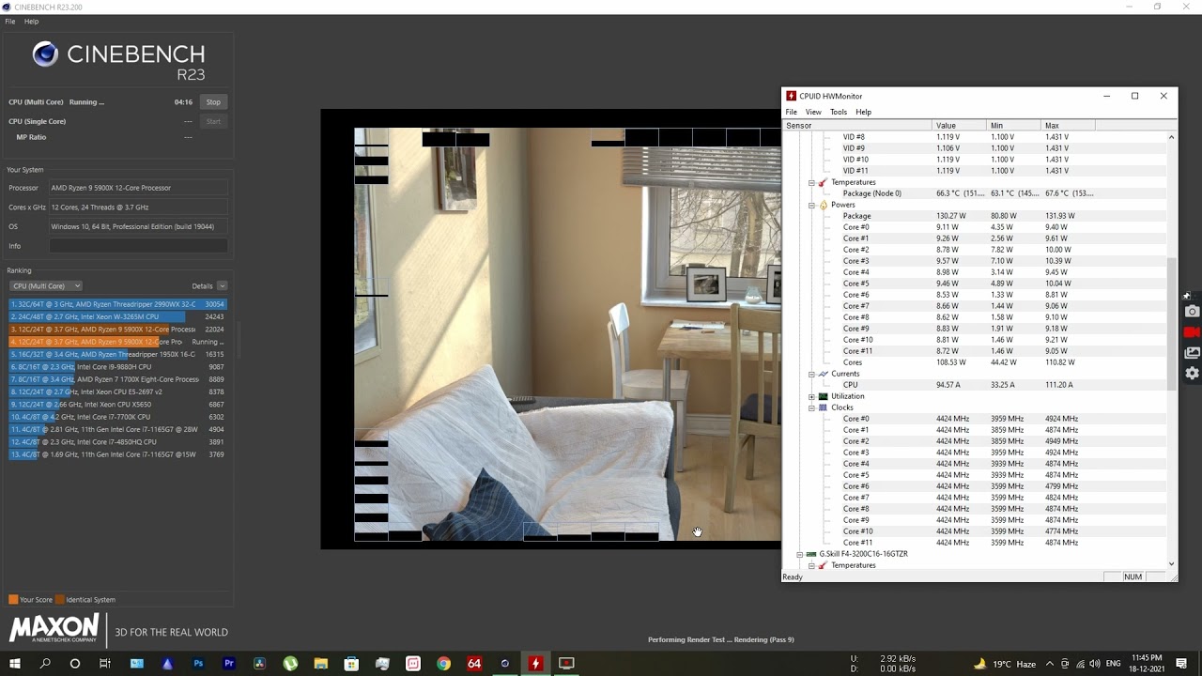Open Task View in taskbar
This screenshot has height=676, width=1202.
[x=105, y=664]
